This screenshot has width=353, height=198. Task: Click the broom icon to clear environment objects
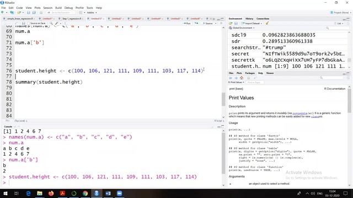267,23
